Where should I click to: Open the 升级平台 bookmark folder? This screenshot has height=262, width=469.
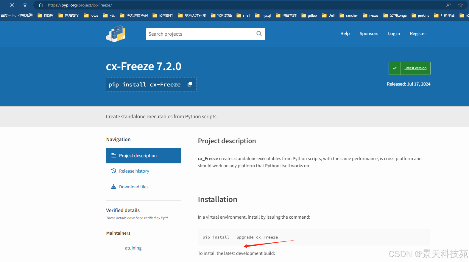click(444, 15)
